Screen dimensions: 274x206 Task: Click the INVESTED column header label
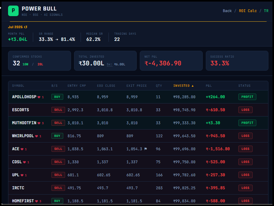pyautogui.click(x=181, y=86)
